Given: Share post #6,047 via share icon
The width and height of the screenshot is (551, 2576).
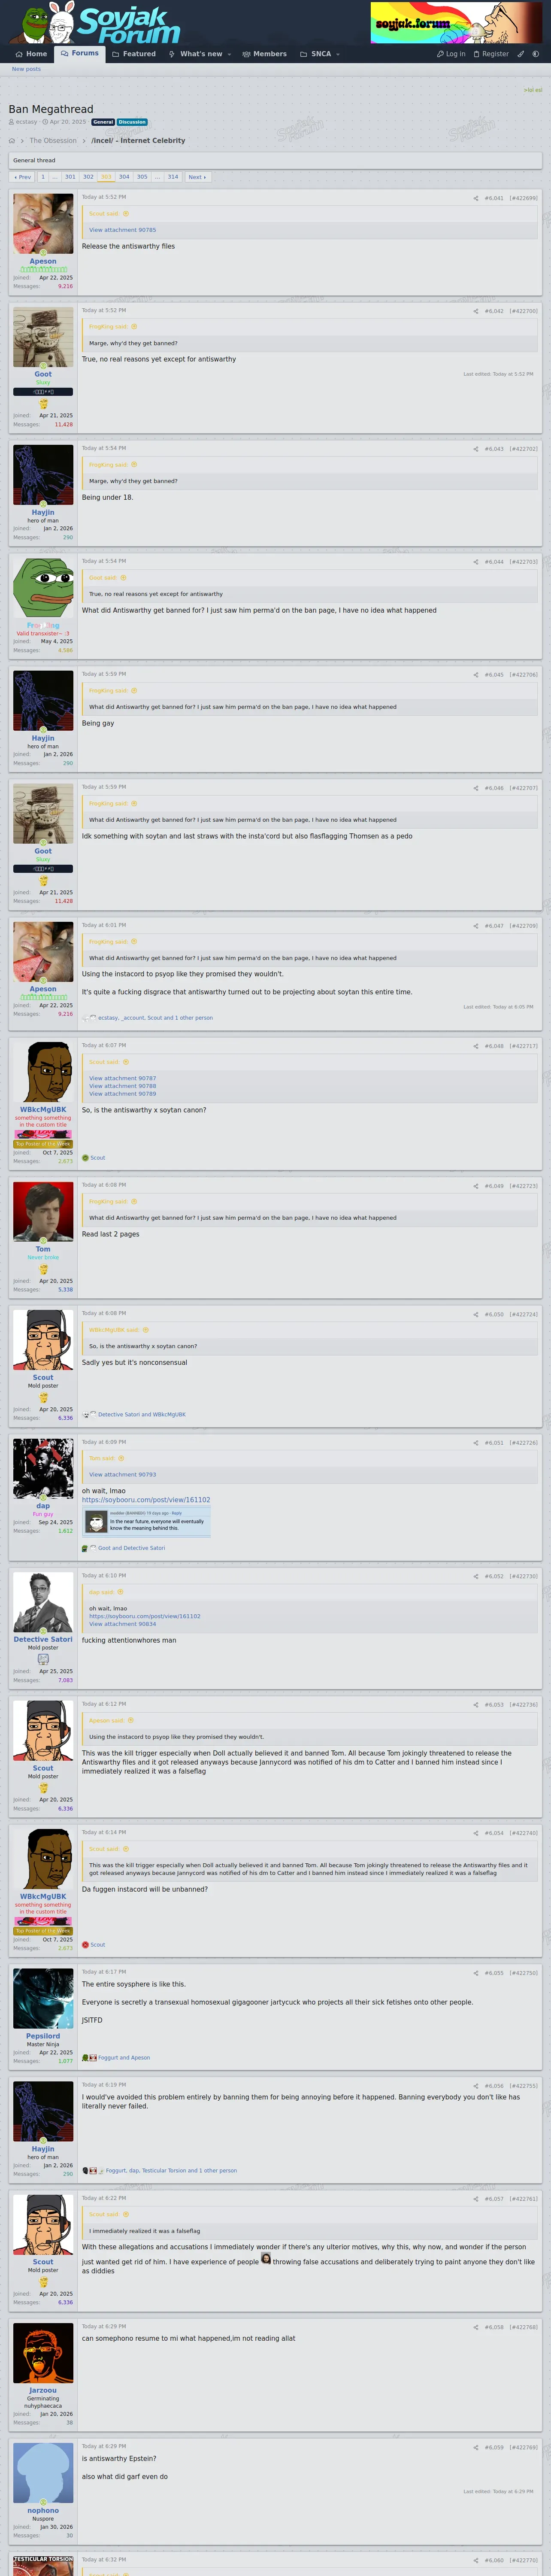Looking at the screenshot, I should pyautogui.click(x=475, y=926).
